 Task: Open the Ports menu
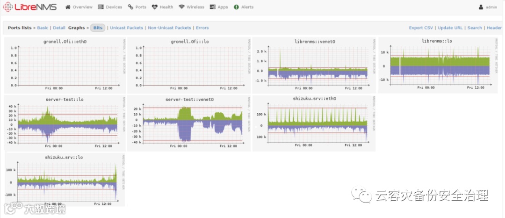(137, 7)
